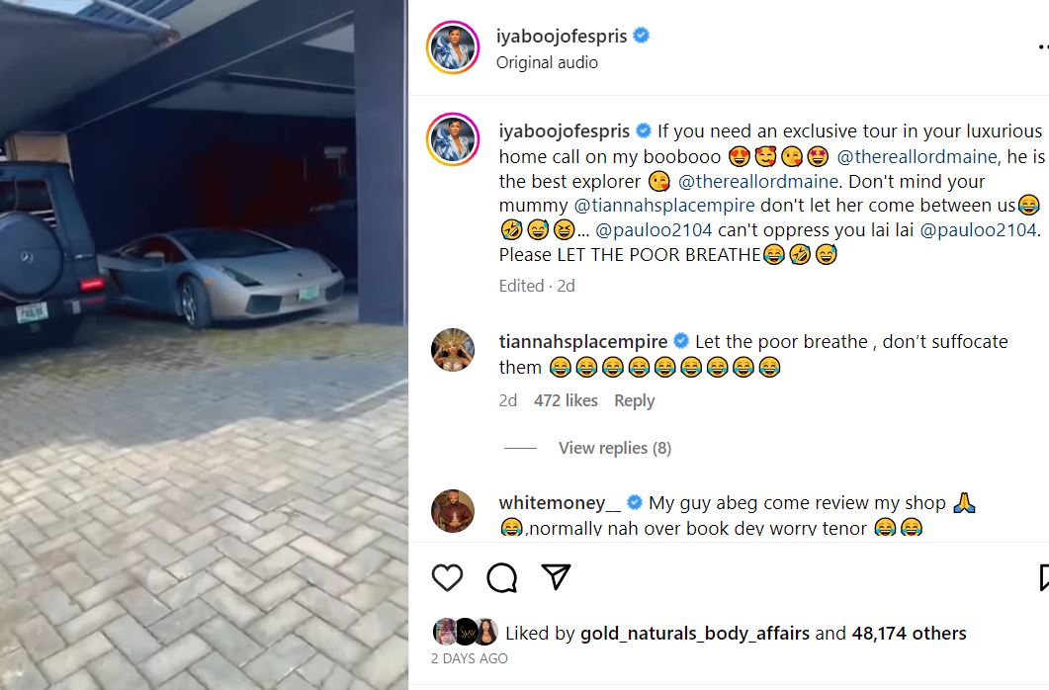
Task: Share post via paper plane icon
Action: (x=556, y=576)
